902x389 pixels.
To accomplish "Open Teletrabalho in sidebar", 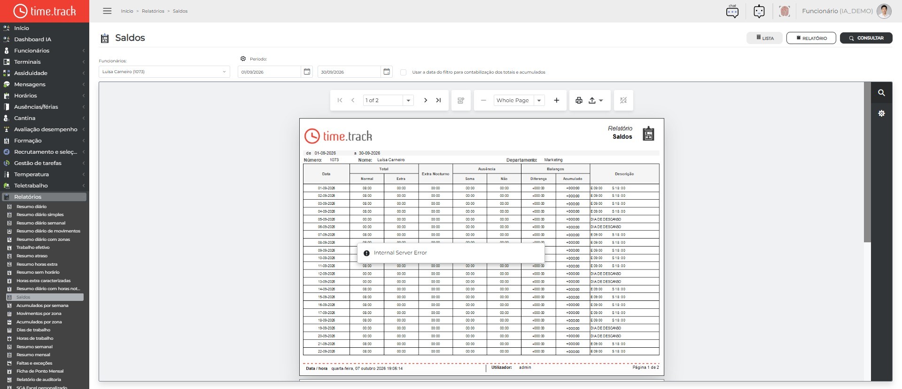I will 45,186.
